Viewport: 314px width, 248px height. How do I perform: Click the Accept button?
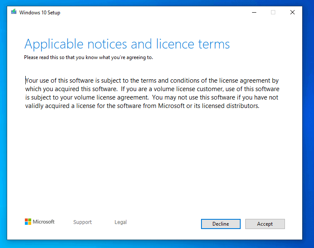[265, 224]
